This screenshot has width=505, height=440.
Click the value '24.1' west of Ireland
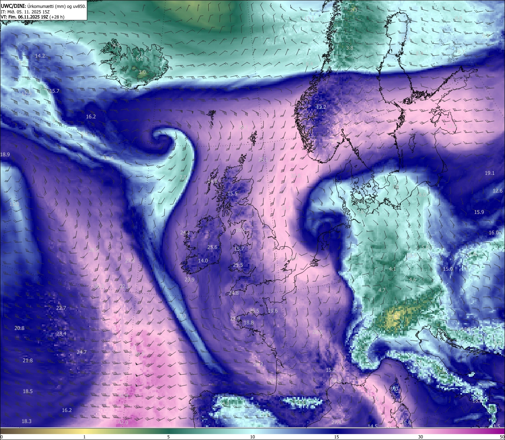pos(185,232)
